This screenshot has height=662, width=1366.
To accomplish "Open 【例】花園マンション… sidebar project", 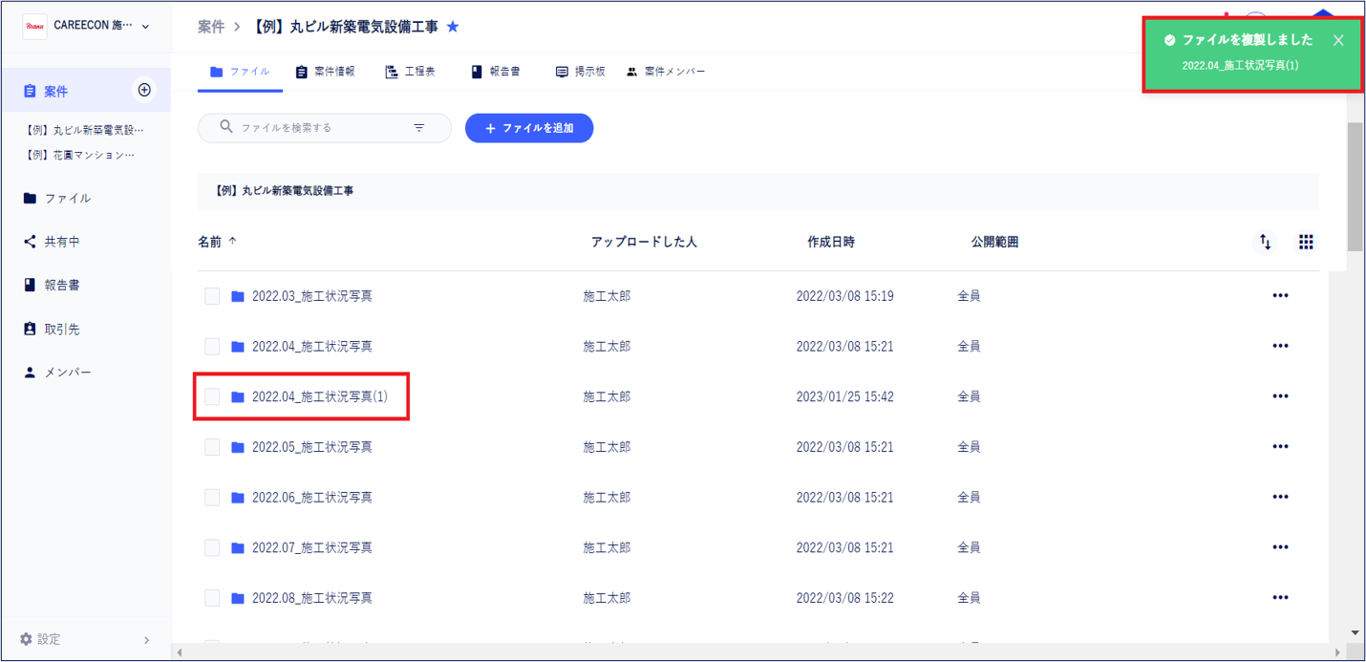I will click(80, 155).
